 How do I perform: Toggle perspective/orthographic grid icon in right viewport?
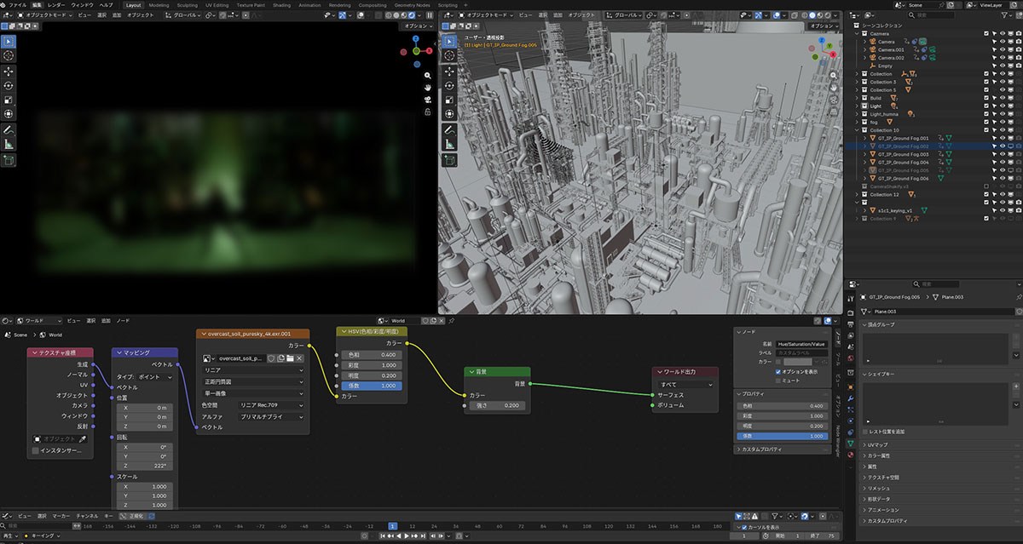click(835, 113)
